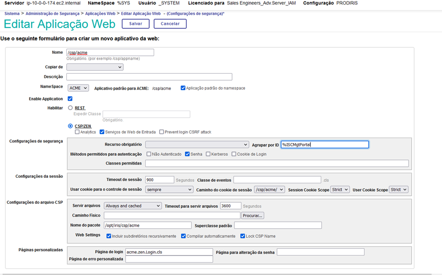Uncheck the Senha authentication method
Viewport: 442px width, 275px height.
point(187,154)
